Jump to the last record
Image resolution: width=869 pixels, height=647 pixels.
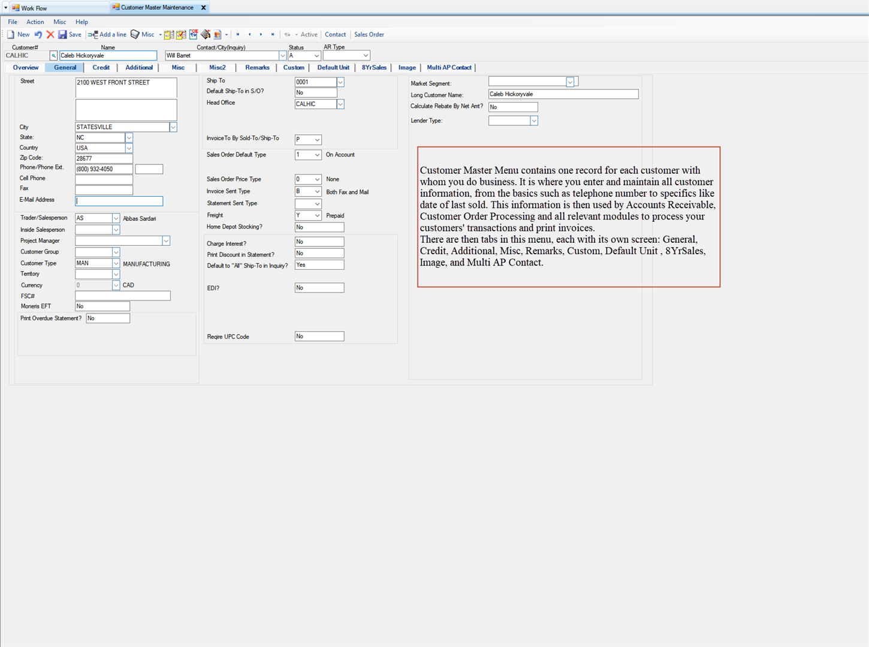[x=273, y=35]
